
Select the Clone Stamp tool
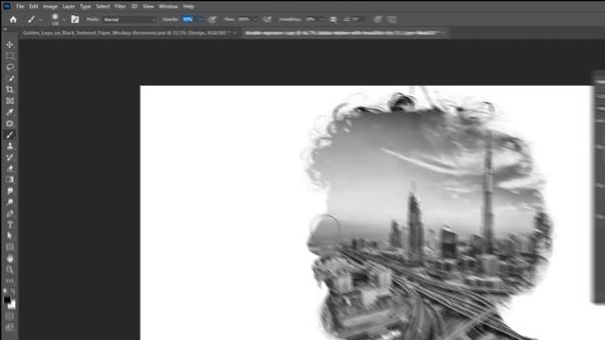coord(10,146)
